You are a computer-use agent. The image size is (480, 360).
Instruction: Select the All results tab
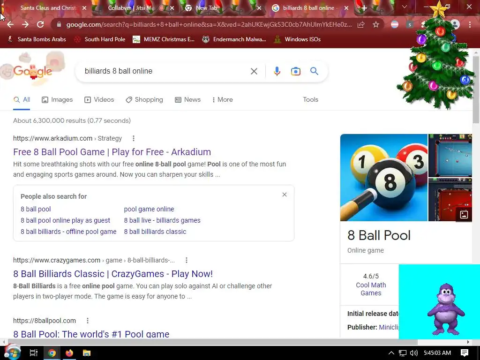click(22, 100)
